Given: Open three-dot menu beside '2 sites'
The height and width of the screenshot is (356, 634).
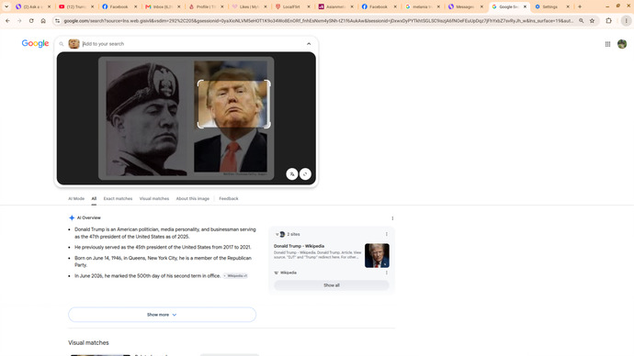Looking at the screenshot, I should pyautogui.click(x=386, y=234).
